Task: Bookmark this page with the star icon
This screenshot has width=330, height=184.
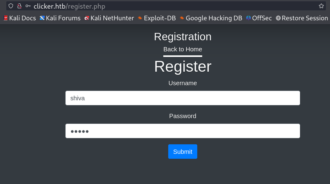Action: pyautogui.click(x=321, y=6)
